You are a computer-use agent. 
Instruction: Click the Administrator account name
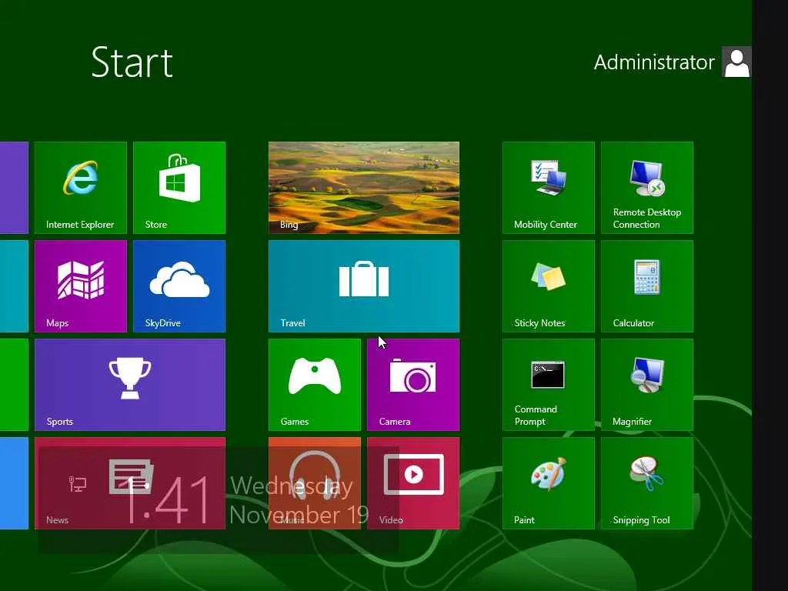654,62
